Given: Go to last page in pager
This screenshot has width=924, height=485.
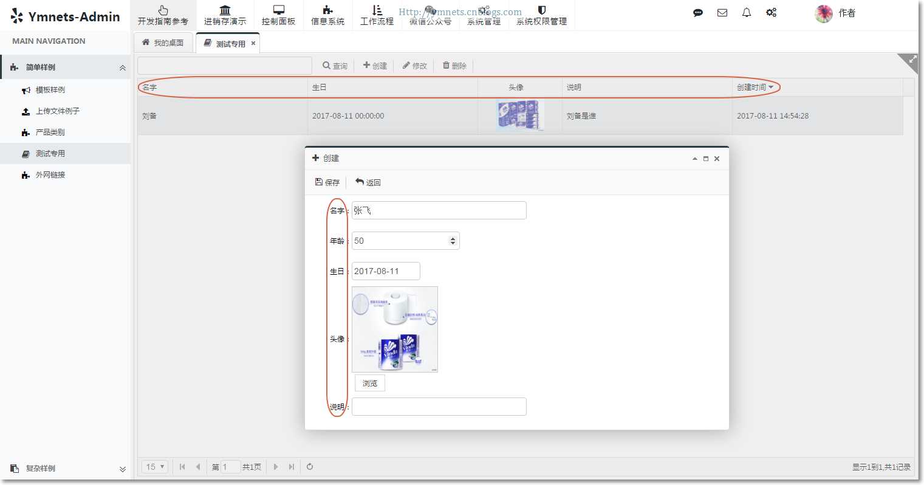Looking at the screenshot, I should click(x=292, y=467).
